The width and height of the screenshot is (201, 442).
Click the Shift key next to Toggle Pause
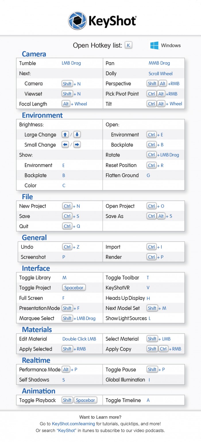[x=152, y=369]
